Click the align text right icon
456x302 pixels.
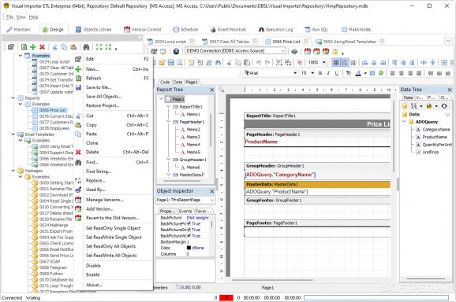(409, 73)
